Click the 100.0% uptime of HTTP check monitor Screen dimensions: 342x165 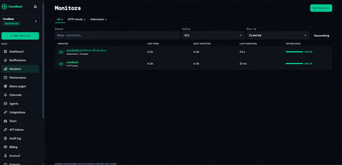coord(308,63)
